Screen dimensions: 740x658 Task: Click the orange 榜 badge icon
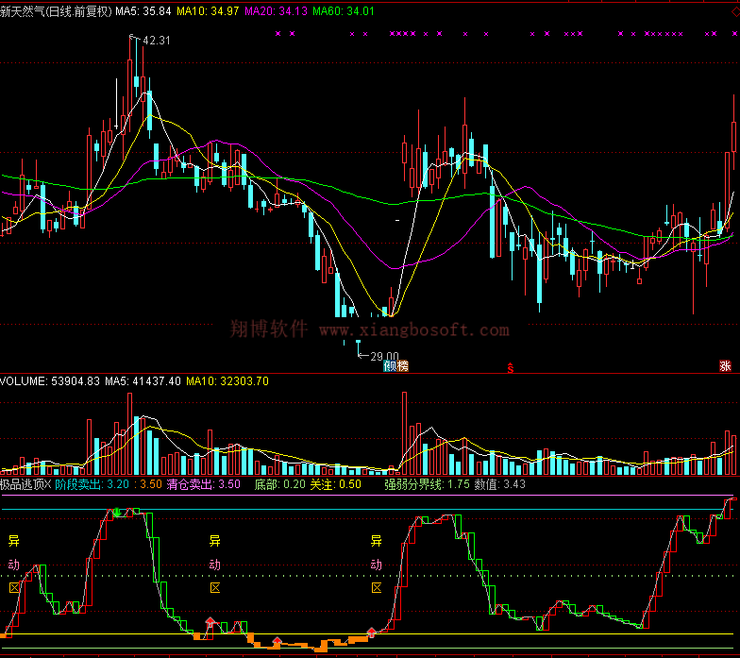click(403, 366)
